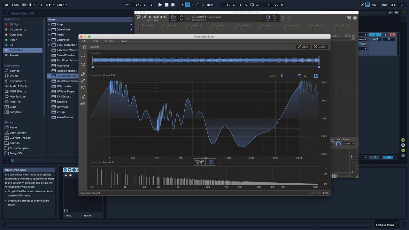Open Phase Plant info icon
The width and height of the screenshot is (409, 230).
click(355, 18)
